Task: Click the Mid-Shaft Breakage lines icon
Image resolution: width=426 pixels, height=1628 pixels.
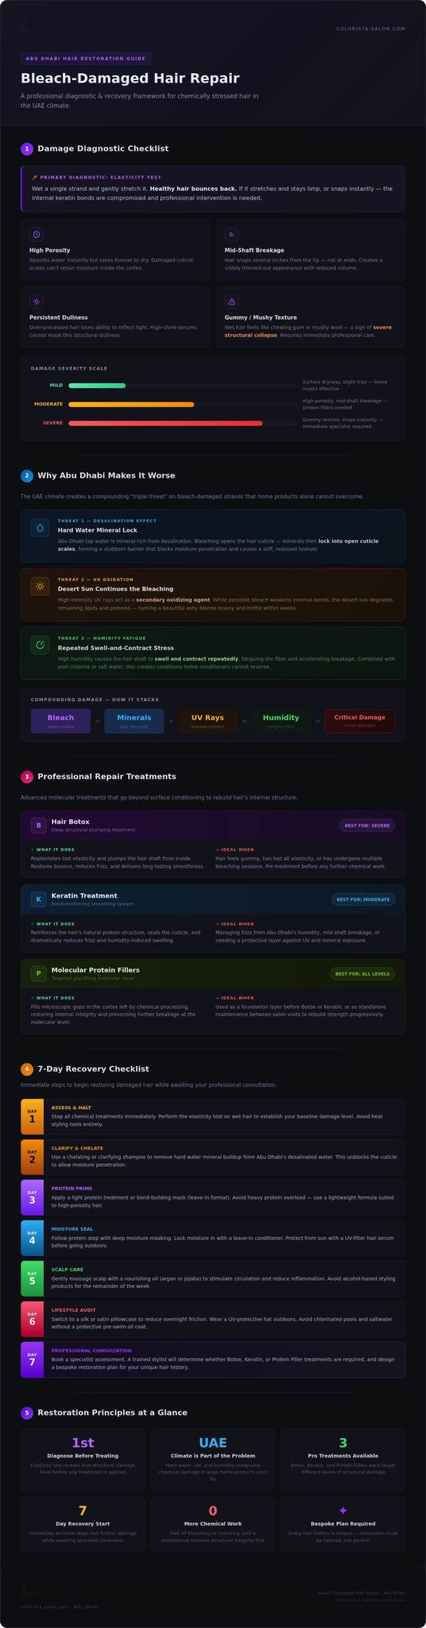Action: [232, 235]
